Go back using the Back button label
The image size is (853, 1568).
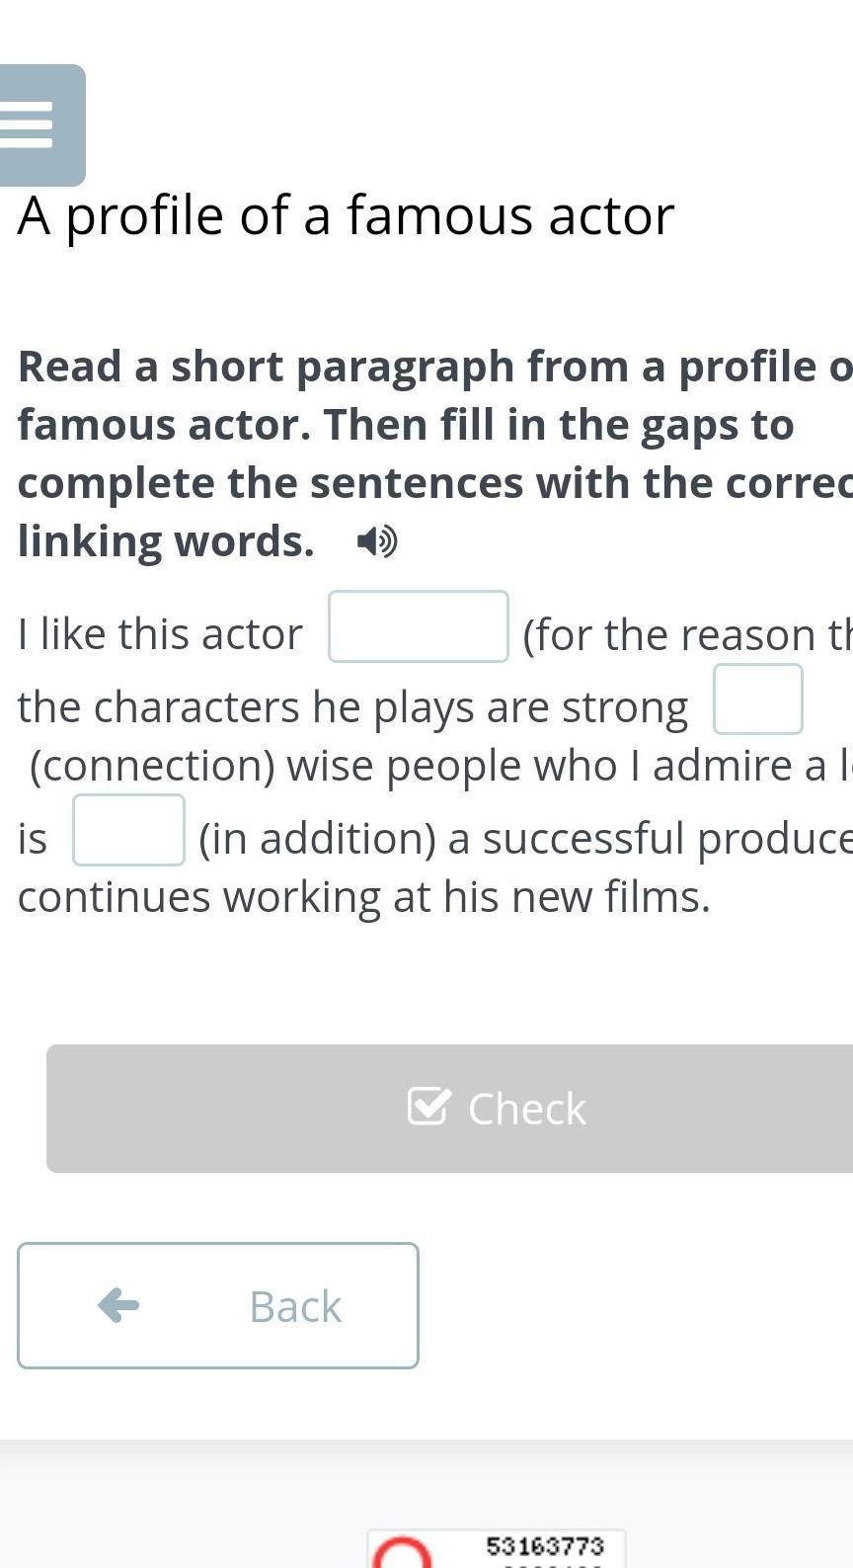[x=295, y=1306]
